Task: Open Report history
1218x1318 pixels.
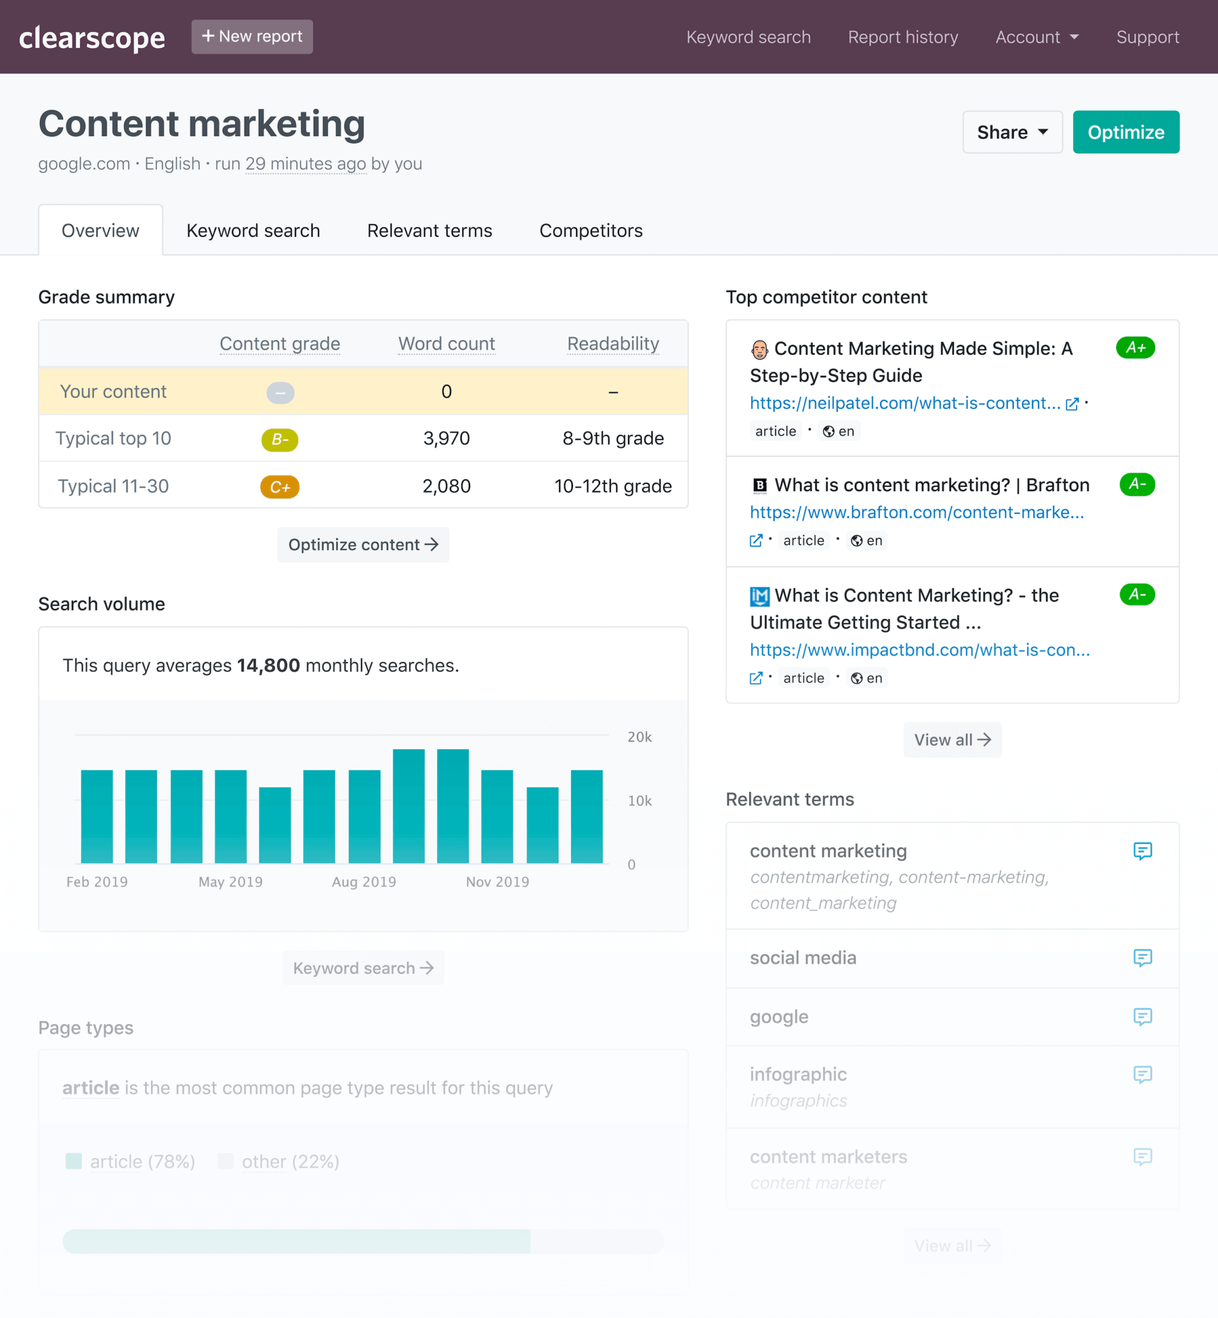Action: [x=903, y=37]
